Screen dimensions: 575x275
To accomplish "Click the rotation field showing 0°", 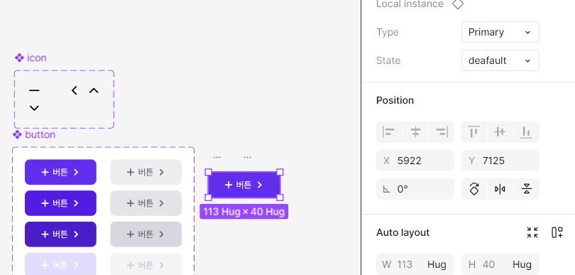I will click(415, 189).
